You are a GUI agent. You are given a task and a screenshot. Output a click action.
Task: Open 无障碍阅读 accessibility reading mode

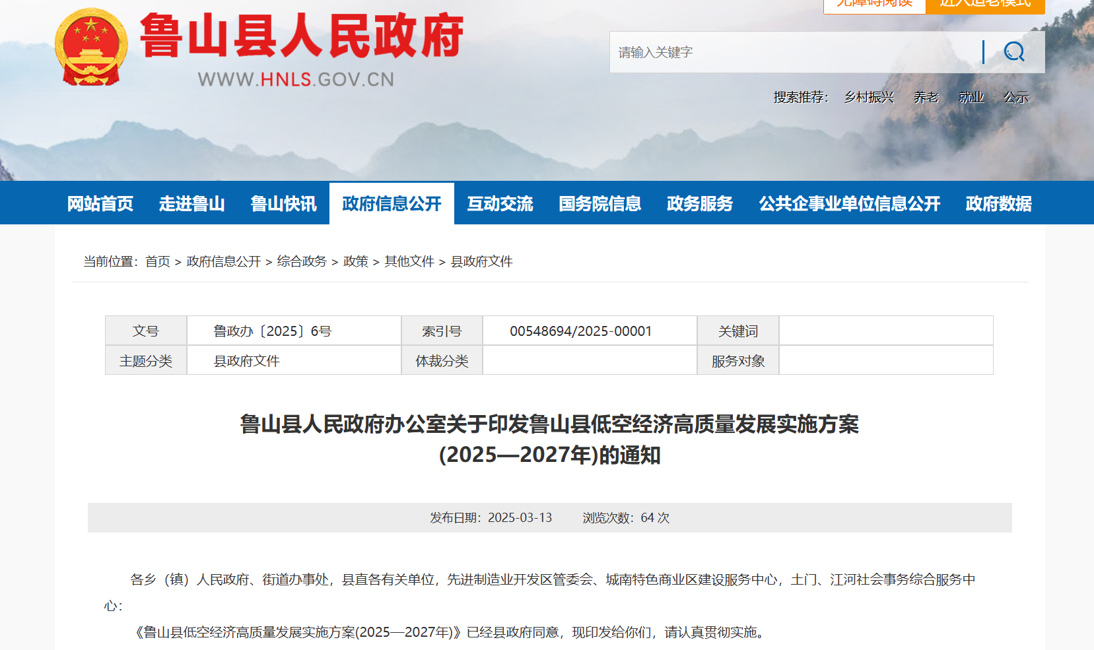874,4
